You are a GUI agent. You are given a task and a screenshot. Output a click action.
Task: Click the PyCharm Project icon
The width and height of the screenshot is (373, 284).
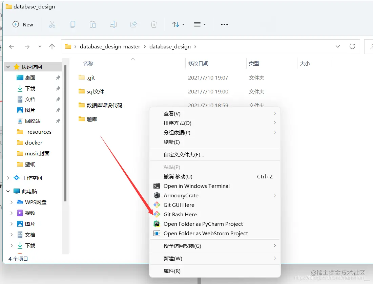(157, 224)
